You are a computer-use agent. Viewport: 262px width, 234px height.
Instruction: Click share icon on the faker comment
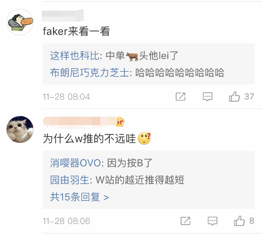pos(181,97)
